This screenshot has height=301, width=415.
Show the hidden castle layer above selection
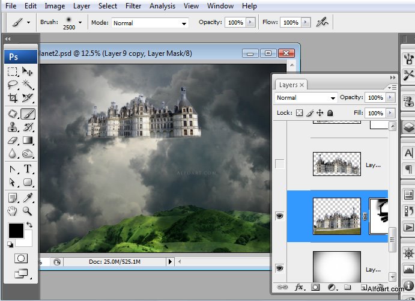pos(279,164)
